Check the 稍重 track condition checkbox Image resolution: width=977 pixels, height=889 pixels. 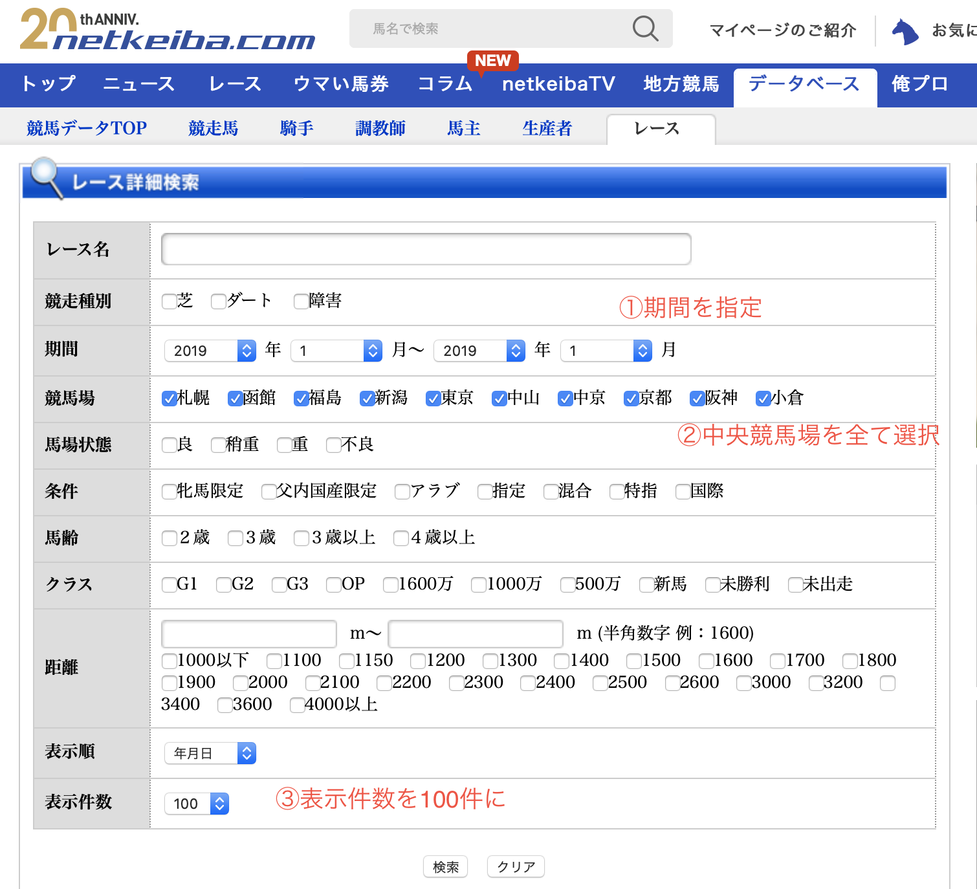[x=219, y=445]
